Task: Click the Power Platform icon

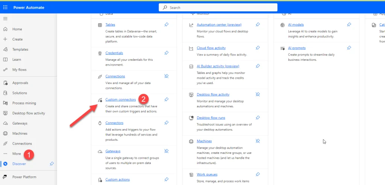Action: click(5, 177)
